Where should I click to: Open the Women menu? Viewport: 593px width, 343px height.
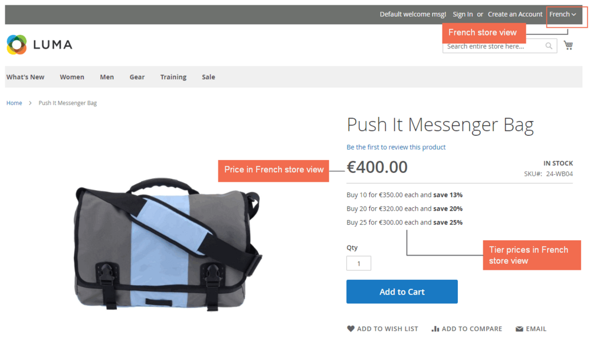(72, 77)
